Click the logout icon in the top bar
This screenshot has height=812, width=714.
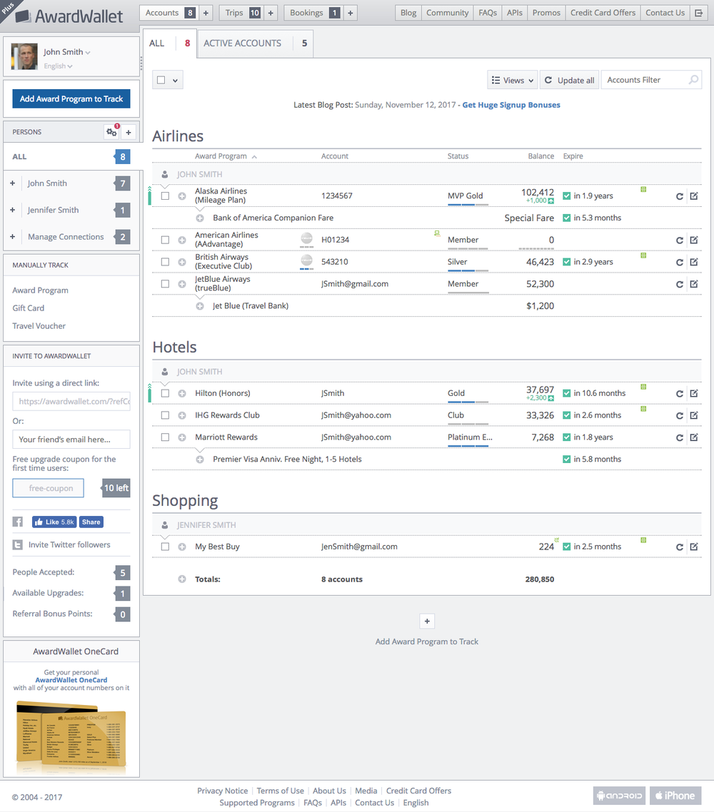tap(700, 13)
